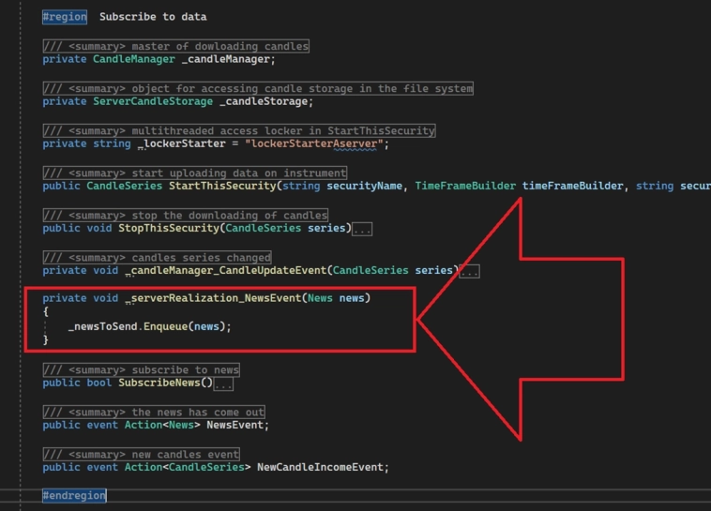Expand summary 'multithreaded access locker in StartThisSecurity'
The width and height of the screenshot is (711, 511).
(239, 130)
